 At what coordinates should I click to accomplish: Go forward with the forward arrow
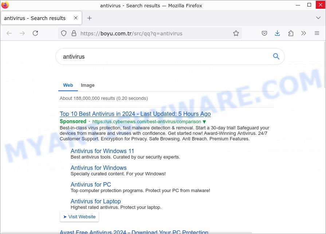[22, 33]
